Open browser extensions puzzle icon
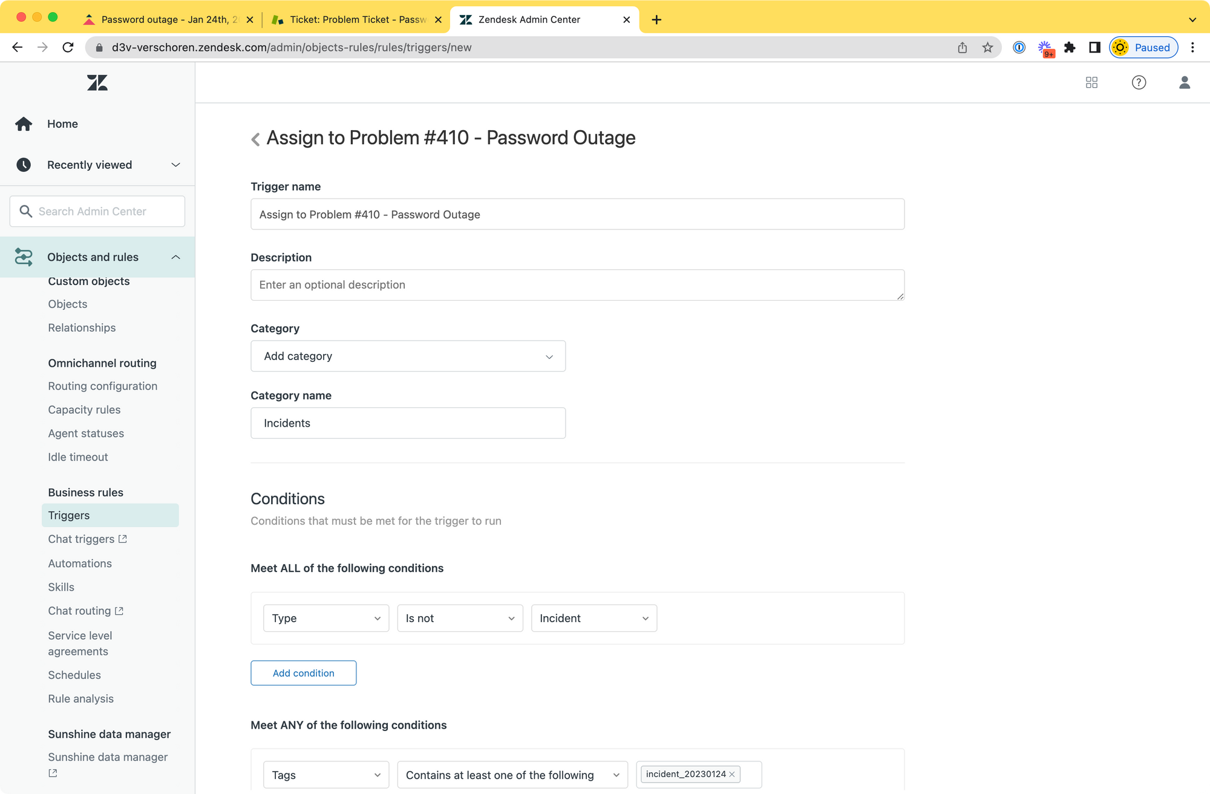 pos(1070,47)
